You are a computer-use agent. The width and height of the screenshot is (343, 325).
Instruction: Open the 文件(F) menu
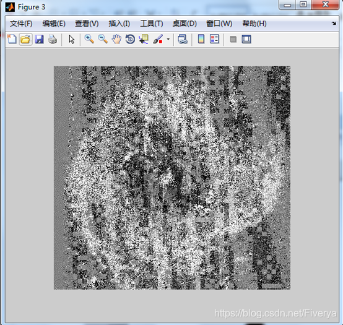[21, 24]
